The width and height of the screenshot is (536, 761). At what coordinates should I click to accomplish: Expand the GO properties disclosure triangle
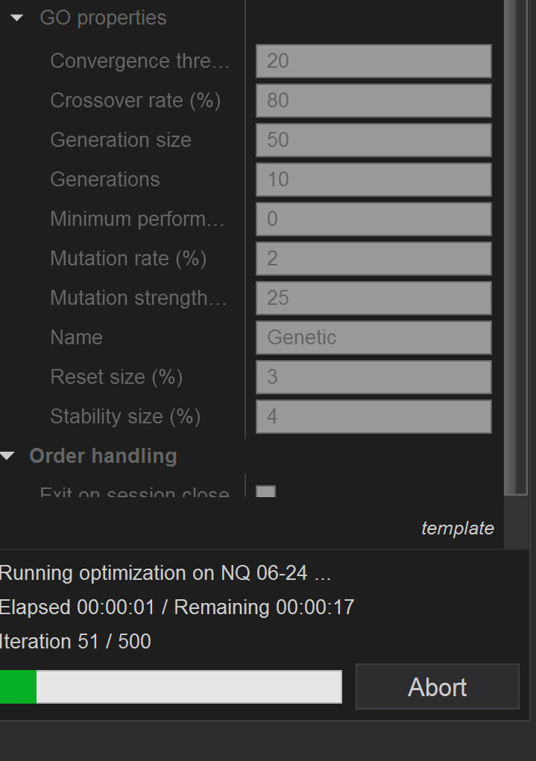coord(16,16)
